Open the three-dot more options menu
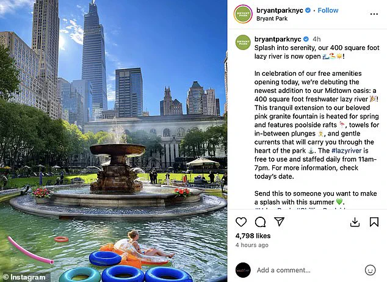The width and height of the screenshot is (387, 282). pos(374,14)
